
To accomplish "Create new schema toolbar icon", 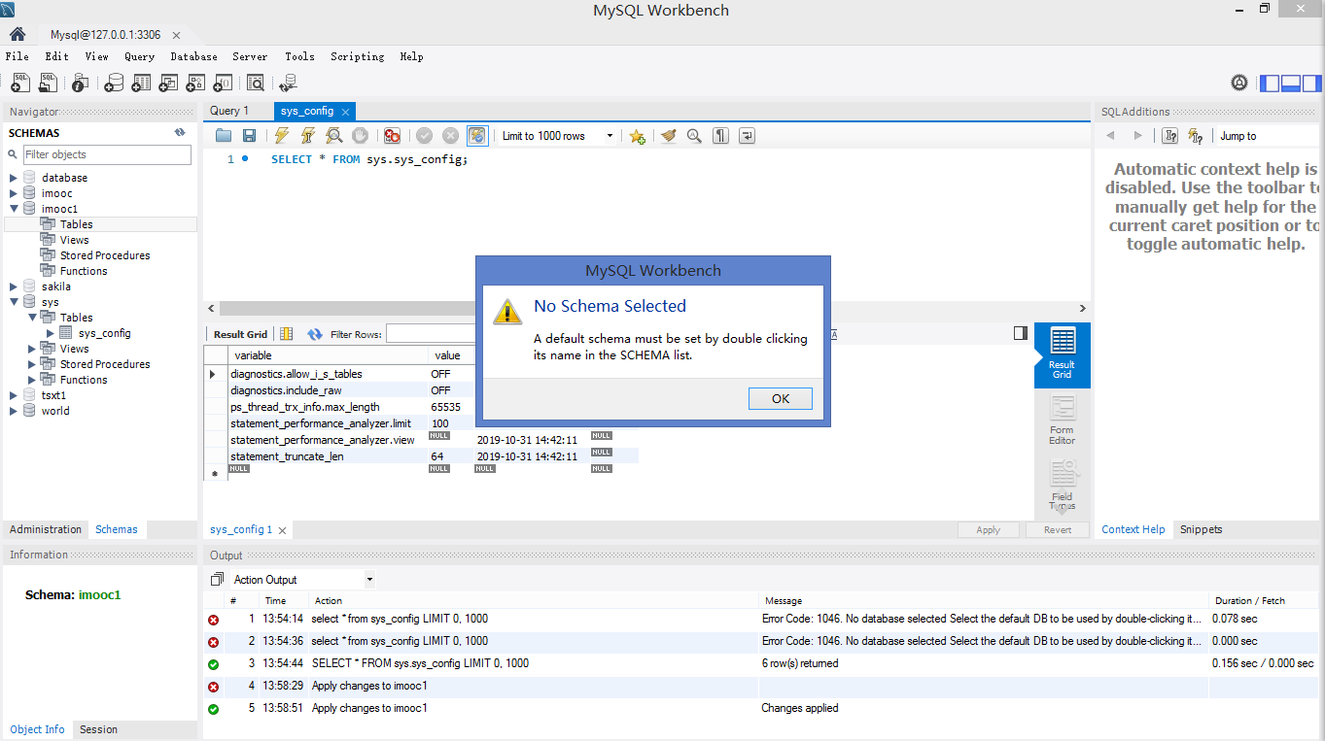I will (x=114, y=84).
